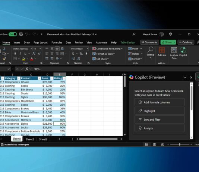
Task: Click the Save icon in title bar
Action: tap(21, 34)
